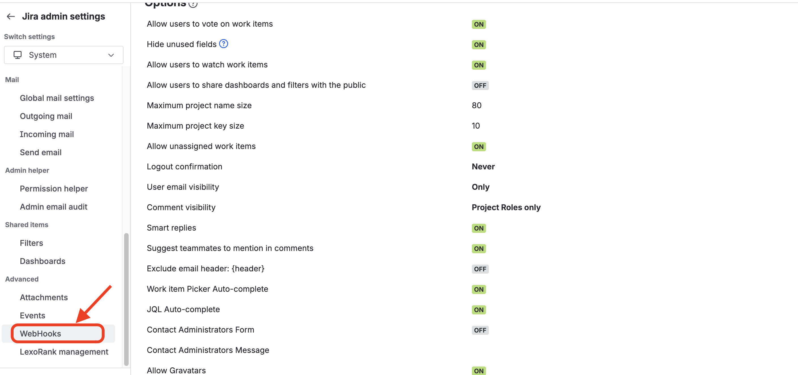
Task: Open the Events settings page
Action: (x=32, y=316)
